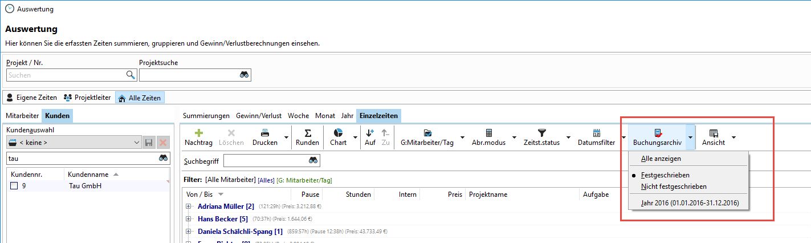Click the Runden sigma icon
Viewport: 811px width, 243px height.
(x=308, y=132)
